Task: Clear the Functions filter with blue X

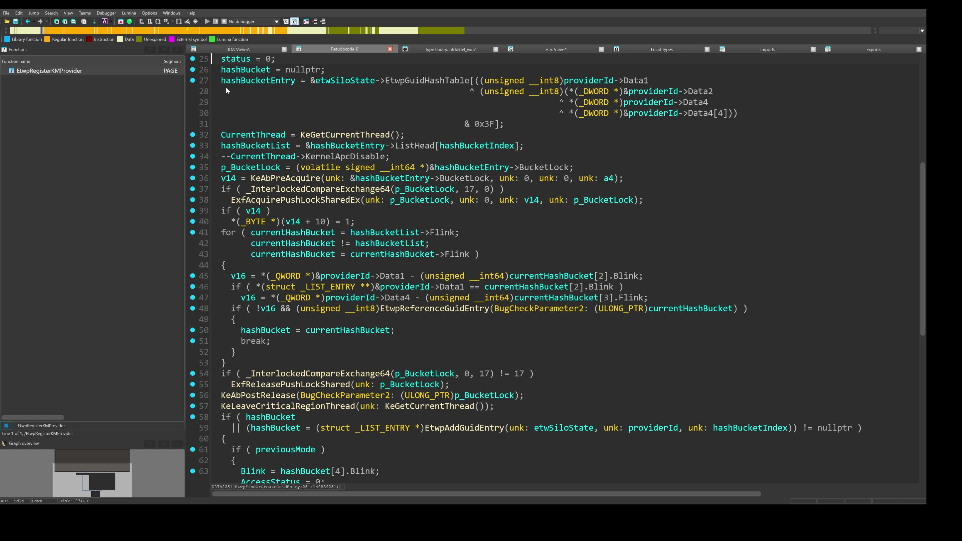Action: pyautogui.click(x=6, y=426)
